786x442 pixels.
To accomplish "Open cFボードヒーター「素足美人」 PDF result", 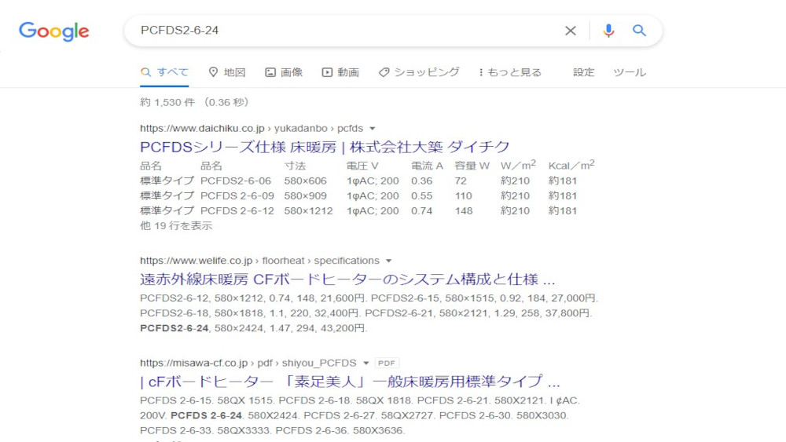I will (x=350, y=382).
